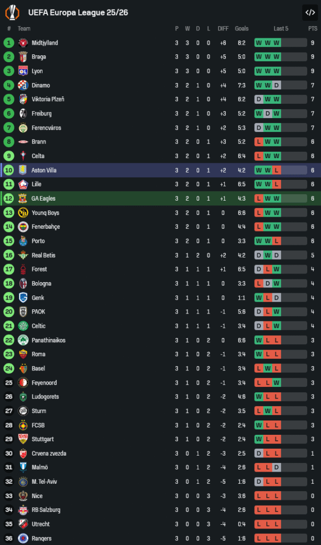Click rank number 1 green badge

coord(9,43)
